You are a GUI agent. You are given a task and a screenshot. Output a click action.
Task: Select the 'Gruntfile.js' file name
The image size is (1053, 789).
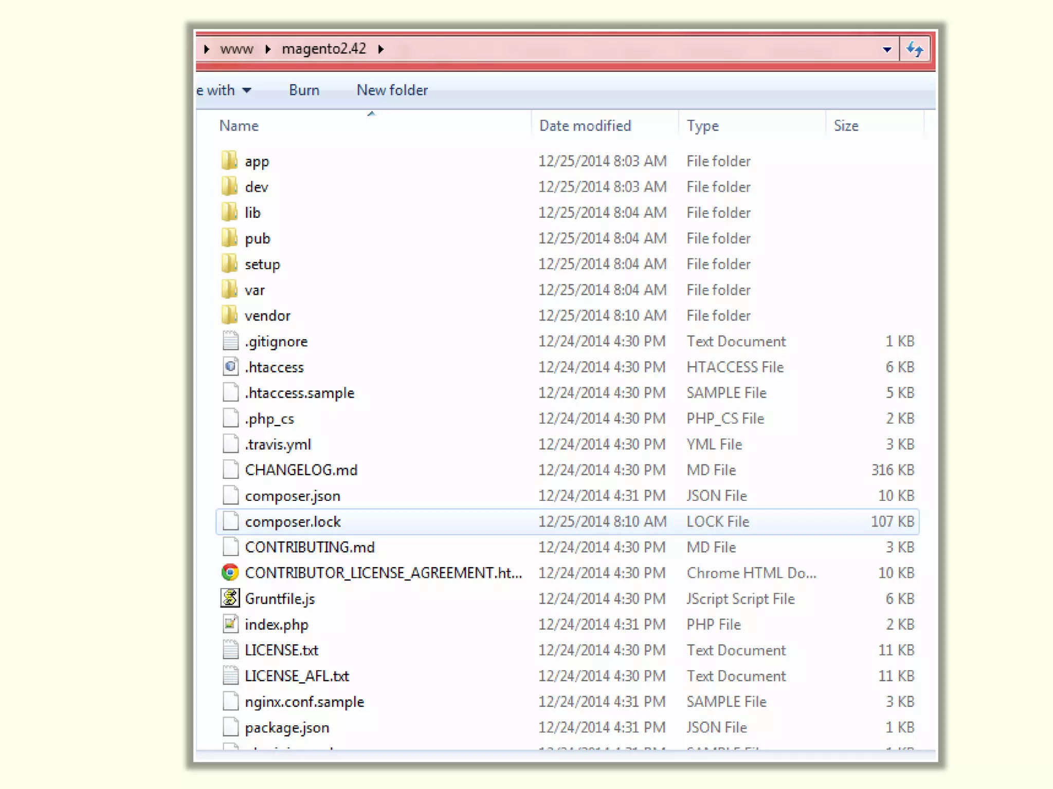[x=280, y=599]
